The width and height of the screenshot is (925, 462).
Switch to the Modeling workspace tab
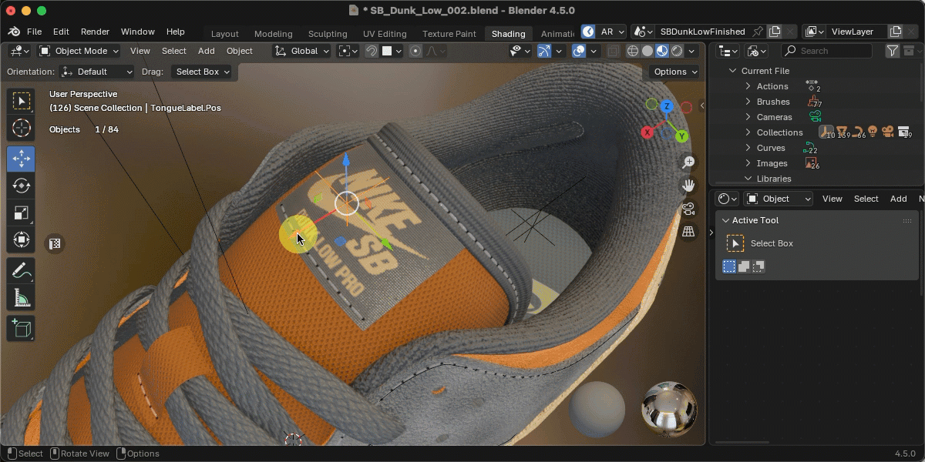(274, 34)
